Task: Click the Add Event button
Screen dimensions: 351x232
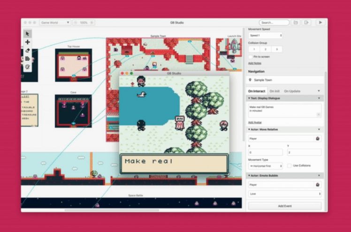Action: tap(285, 206)
